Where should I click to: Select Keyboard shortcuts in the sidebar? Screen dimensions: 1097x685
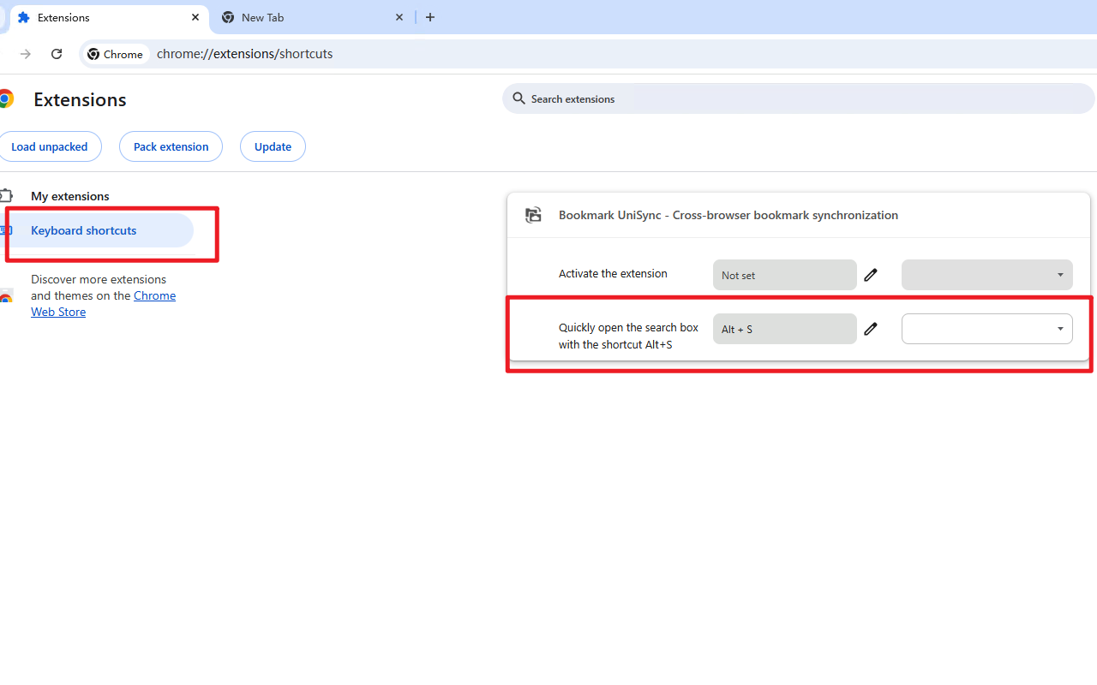click(83, 230)
